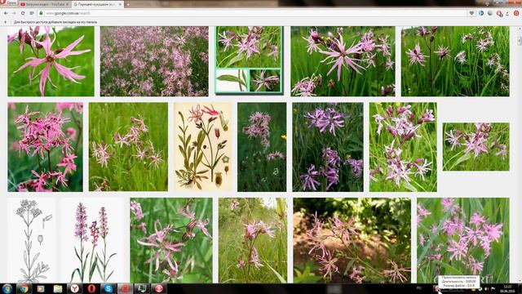This screenshot has height=294, width=522.
Task: Open the pink flower meadow field thumbnail
Action: 154,61
